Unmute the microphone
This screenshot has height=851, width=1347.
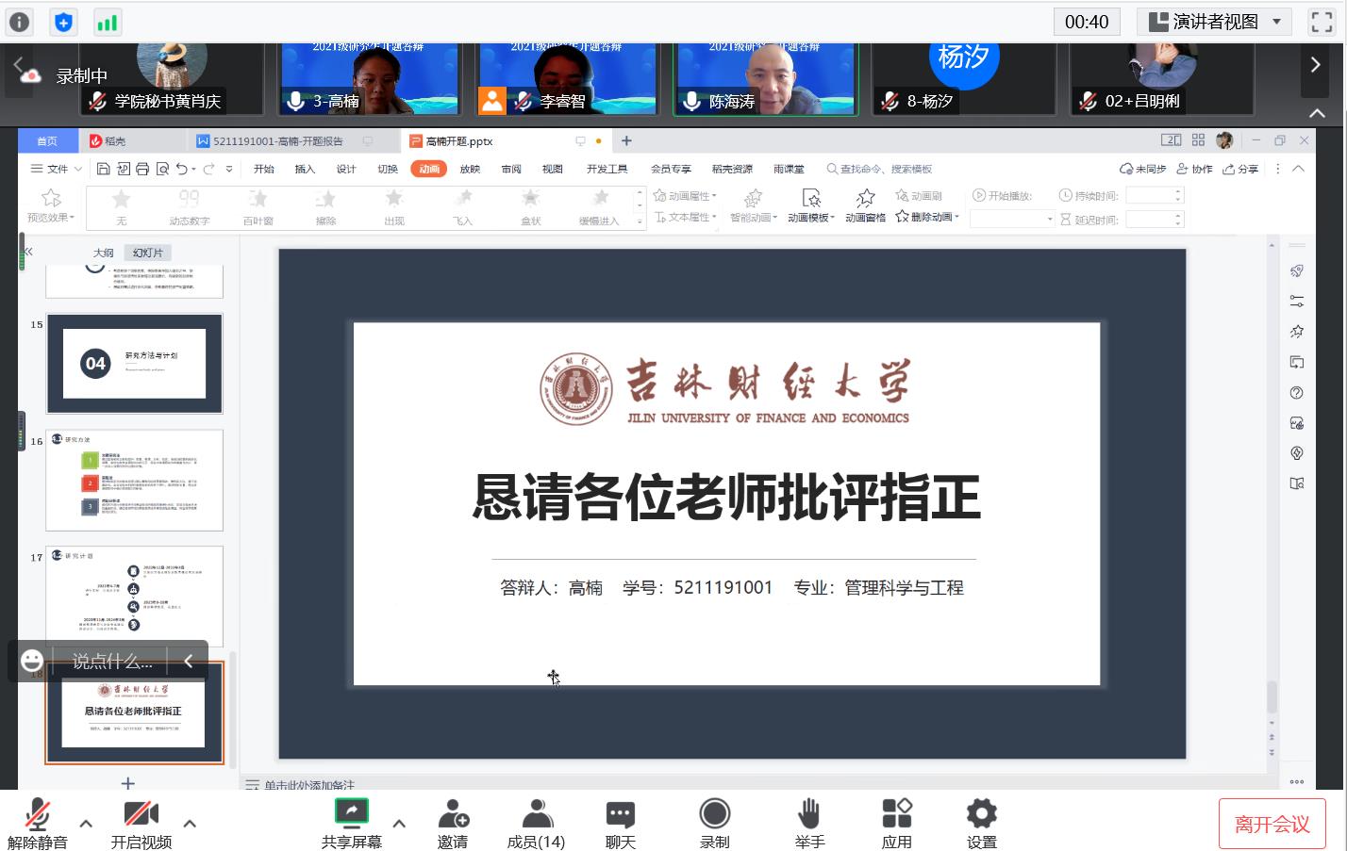click(x=38, y=813)
